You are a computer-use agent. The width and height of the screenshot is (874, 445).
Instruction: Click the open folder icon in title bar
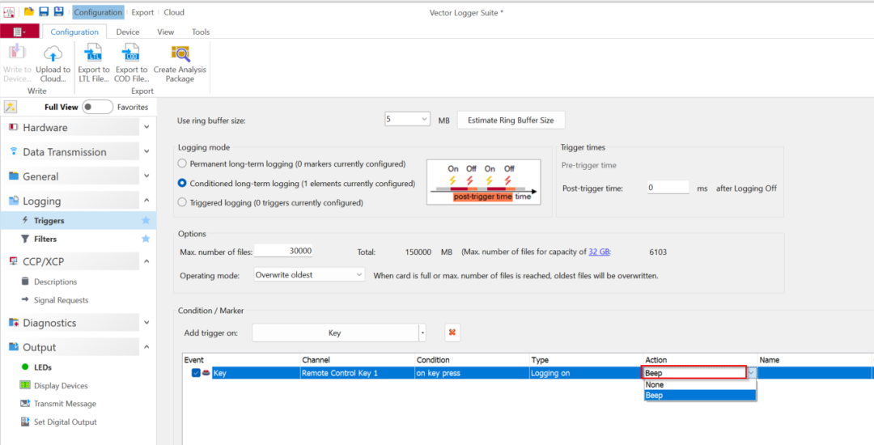[29, 12]
